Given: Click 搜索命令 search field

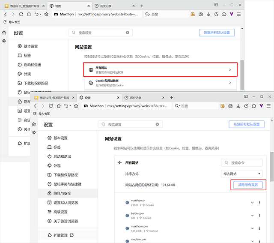Looking at the screenshot, I should click(241, 163).
